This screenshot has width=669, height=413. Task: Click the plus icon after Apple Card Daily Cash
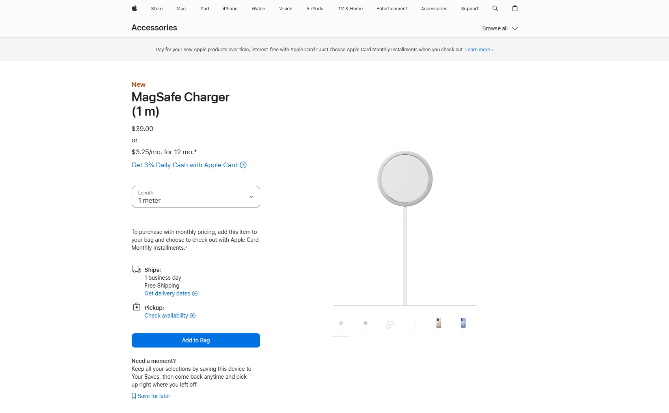243,165
